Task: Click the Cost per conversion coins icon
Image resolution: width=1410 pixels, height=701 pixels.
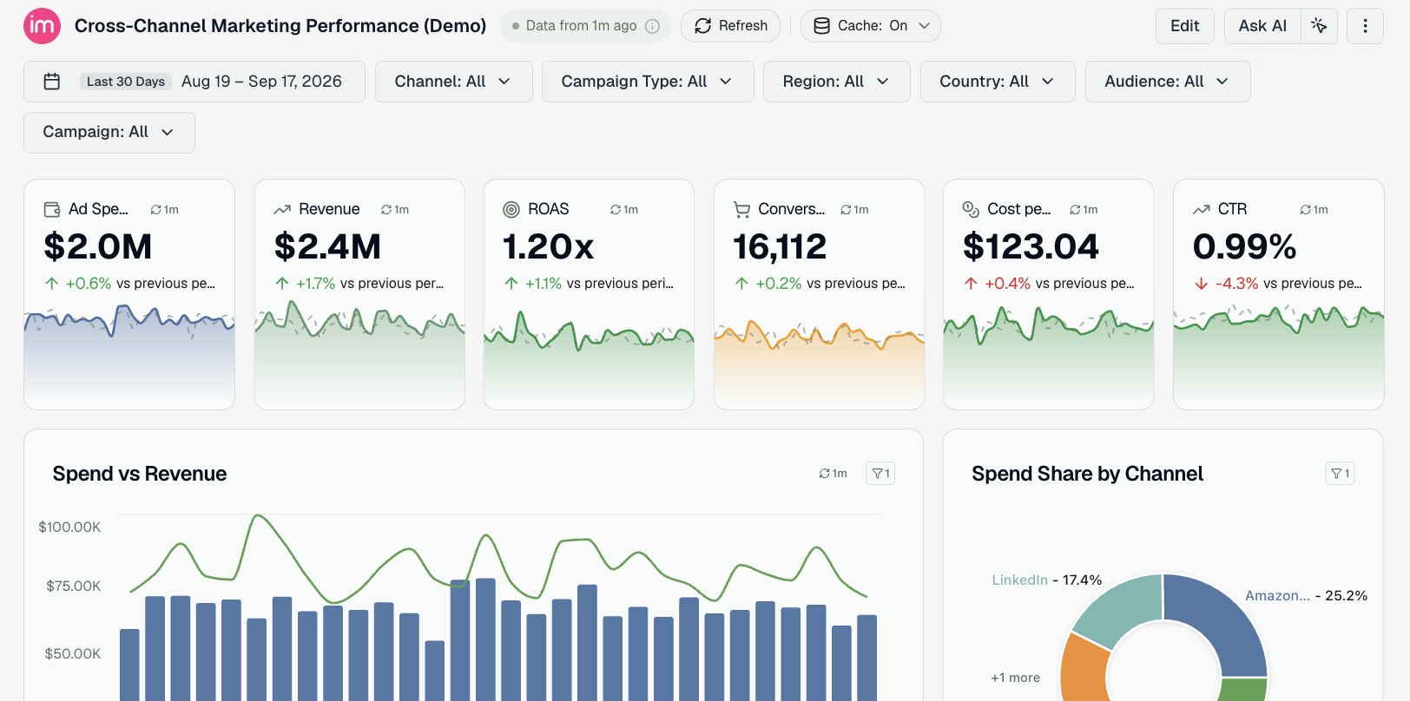Action: [x=971, y=209]
